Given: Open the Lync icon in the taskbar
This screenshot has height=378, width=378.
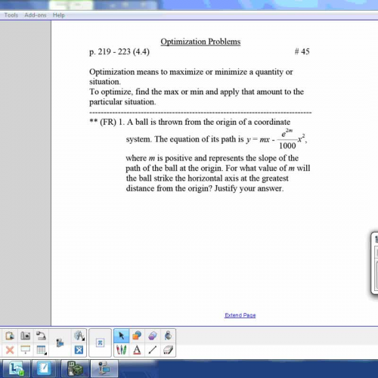Looking at the screenshot, I should (17, 369).
